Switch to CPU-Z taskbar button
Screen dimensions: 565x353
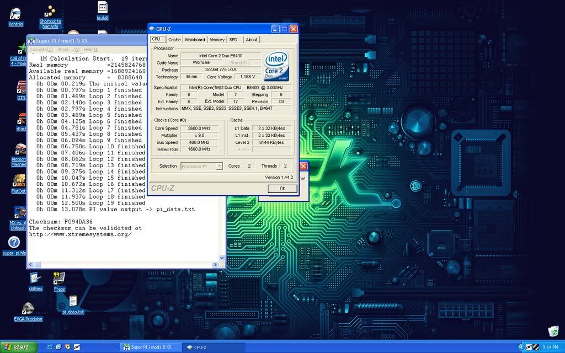pyautogui.click(x=214, y=347)
